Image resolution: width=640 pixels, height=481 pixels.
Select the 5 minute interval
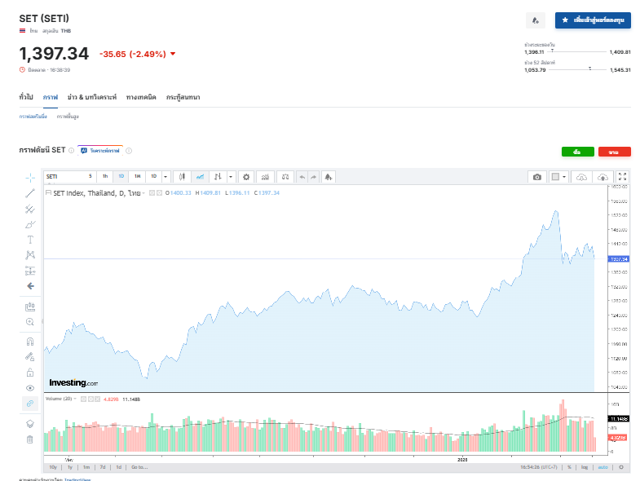tap(90, 176)
